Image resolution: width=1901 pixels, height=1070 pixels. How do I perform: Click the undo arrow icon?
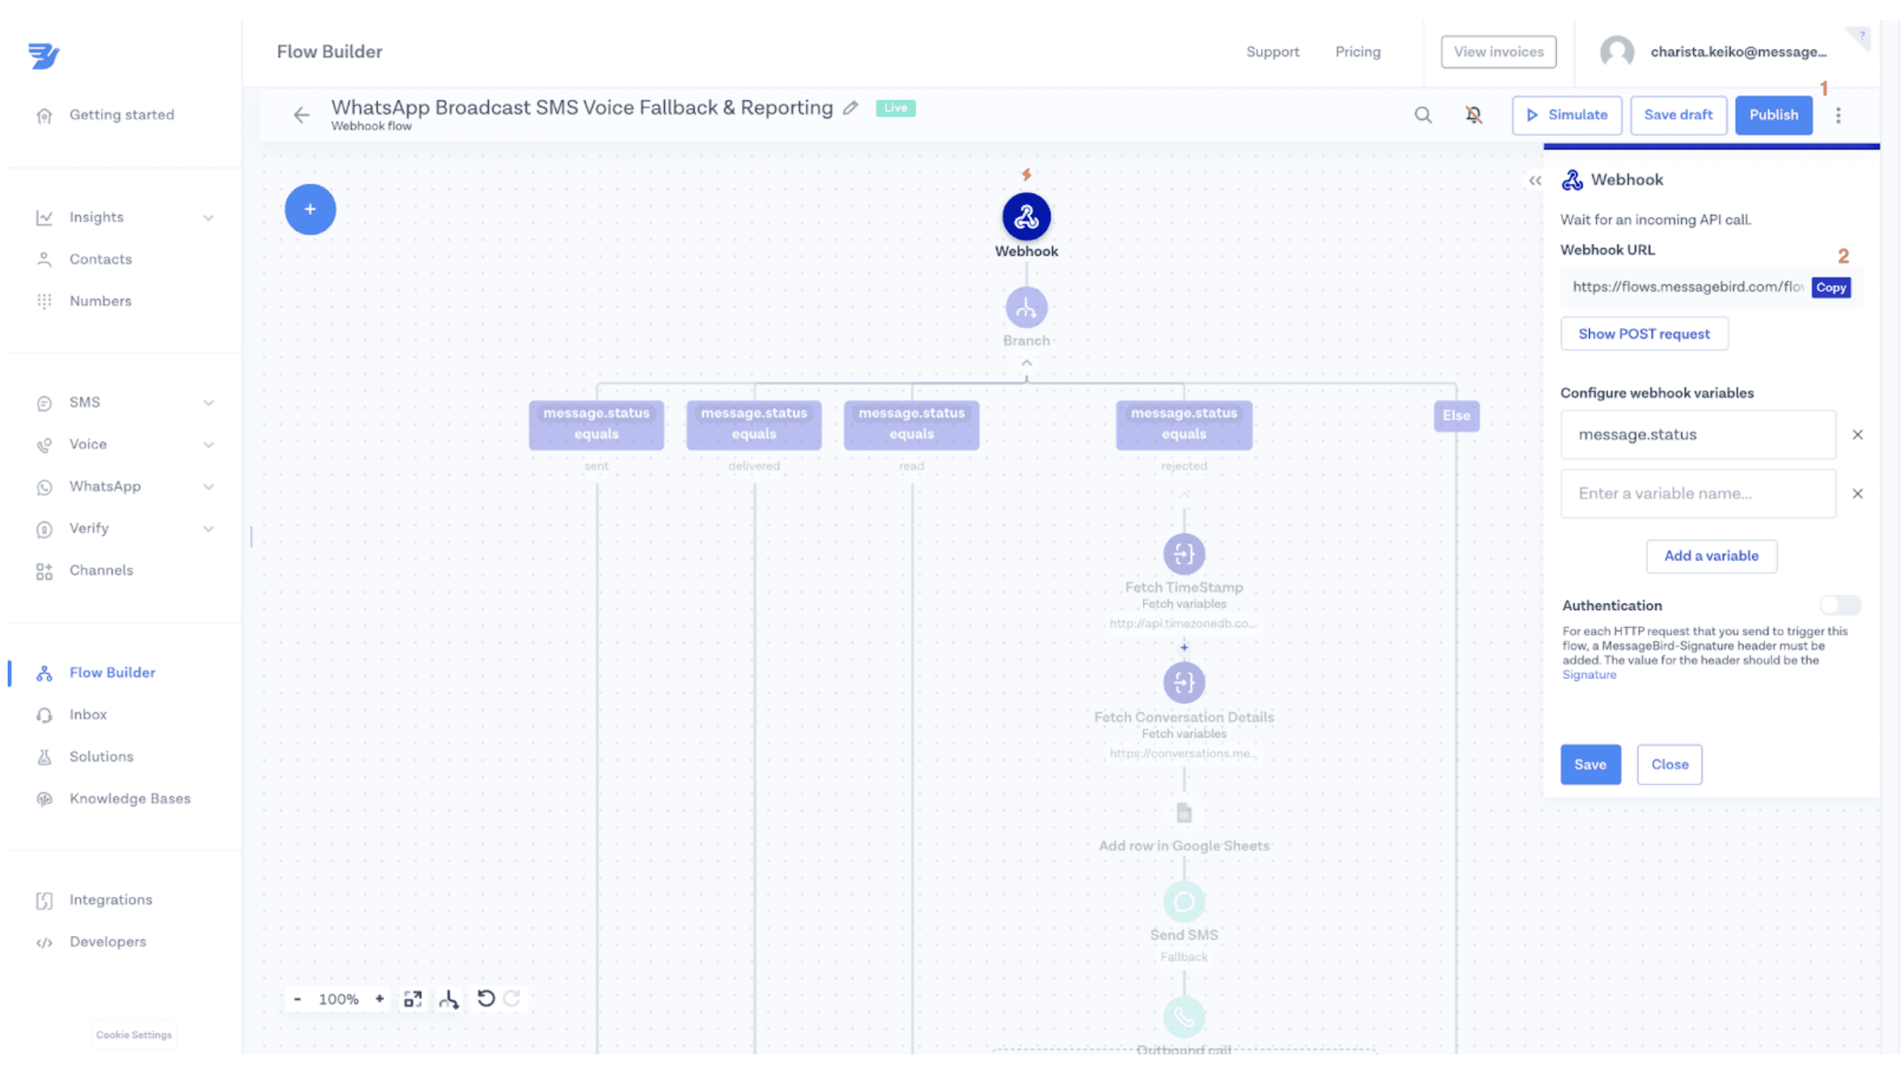[x=486, y=999]
